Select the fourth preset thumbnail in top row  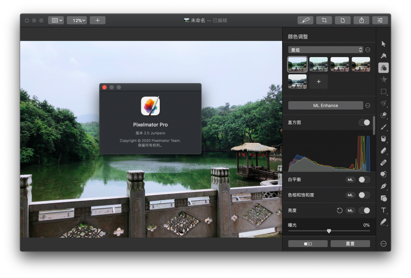point(361,64)
